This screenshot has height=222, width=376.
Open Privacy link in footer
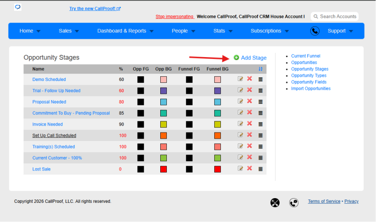[x=351, y=201]
